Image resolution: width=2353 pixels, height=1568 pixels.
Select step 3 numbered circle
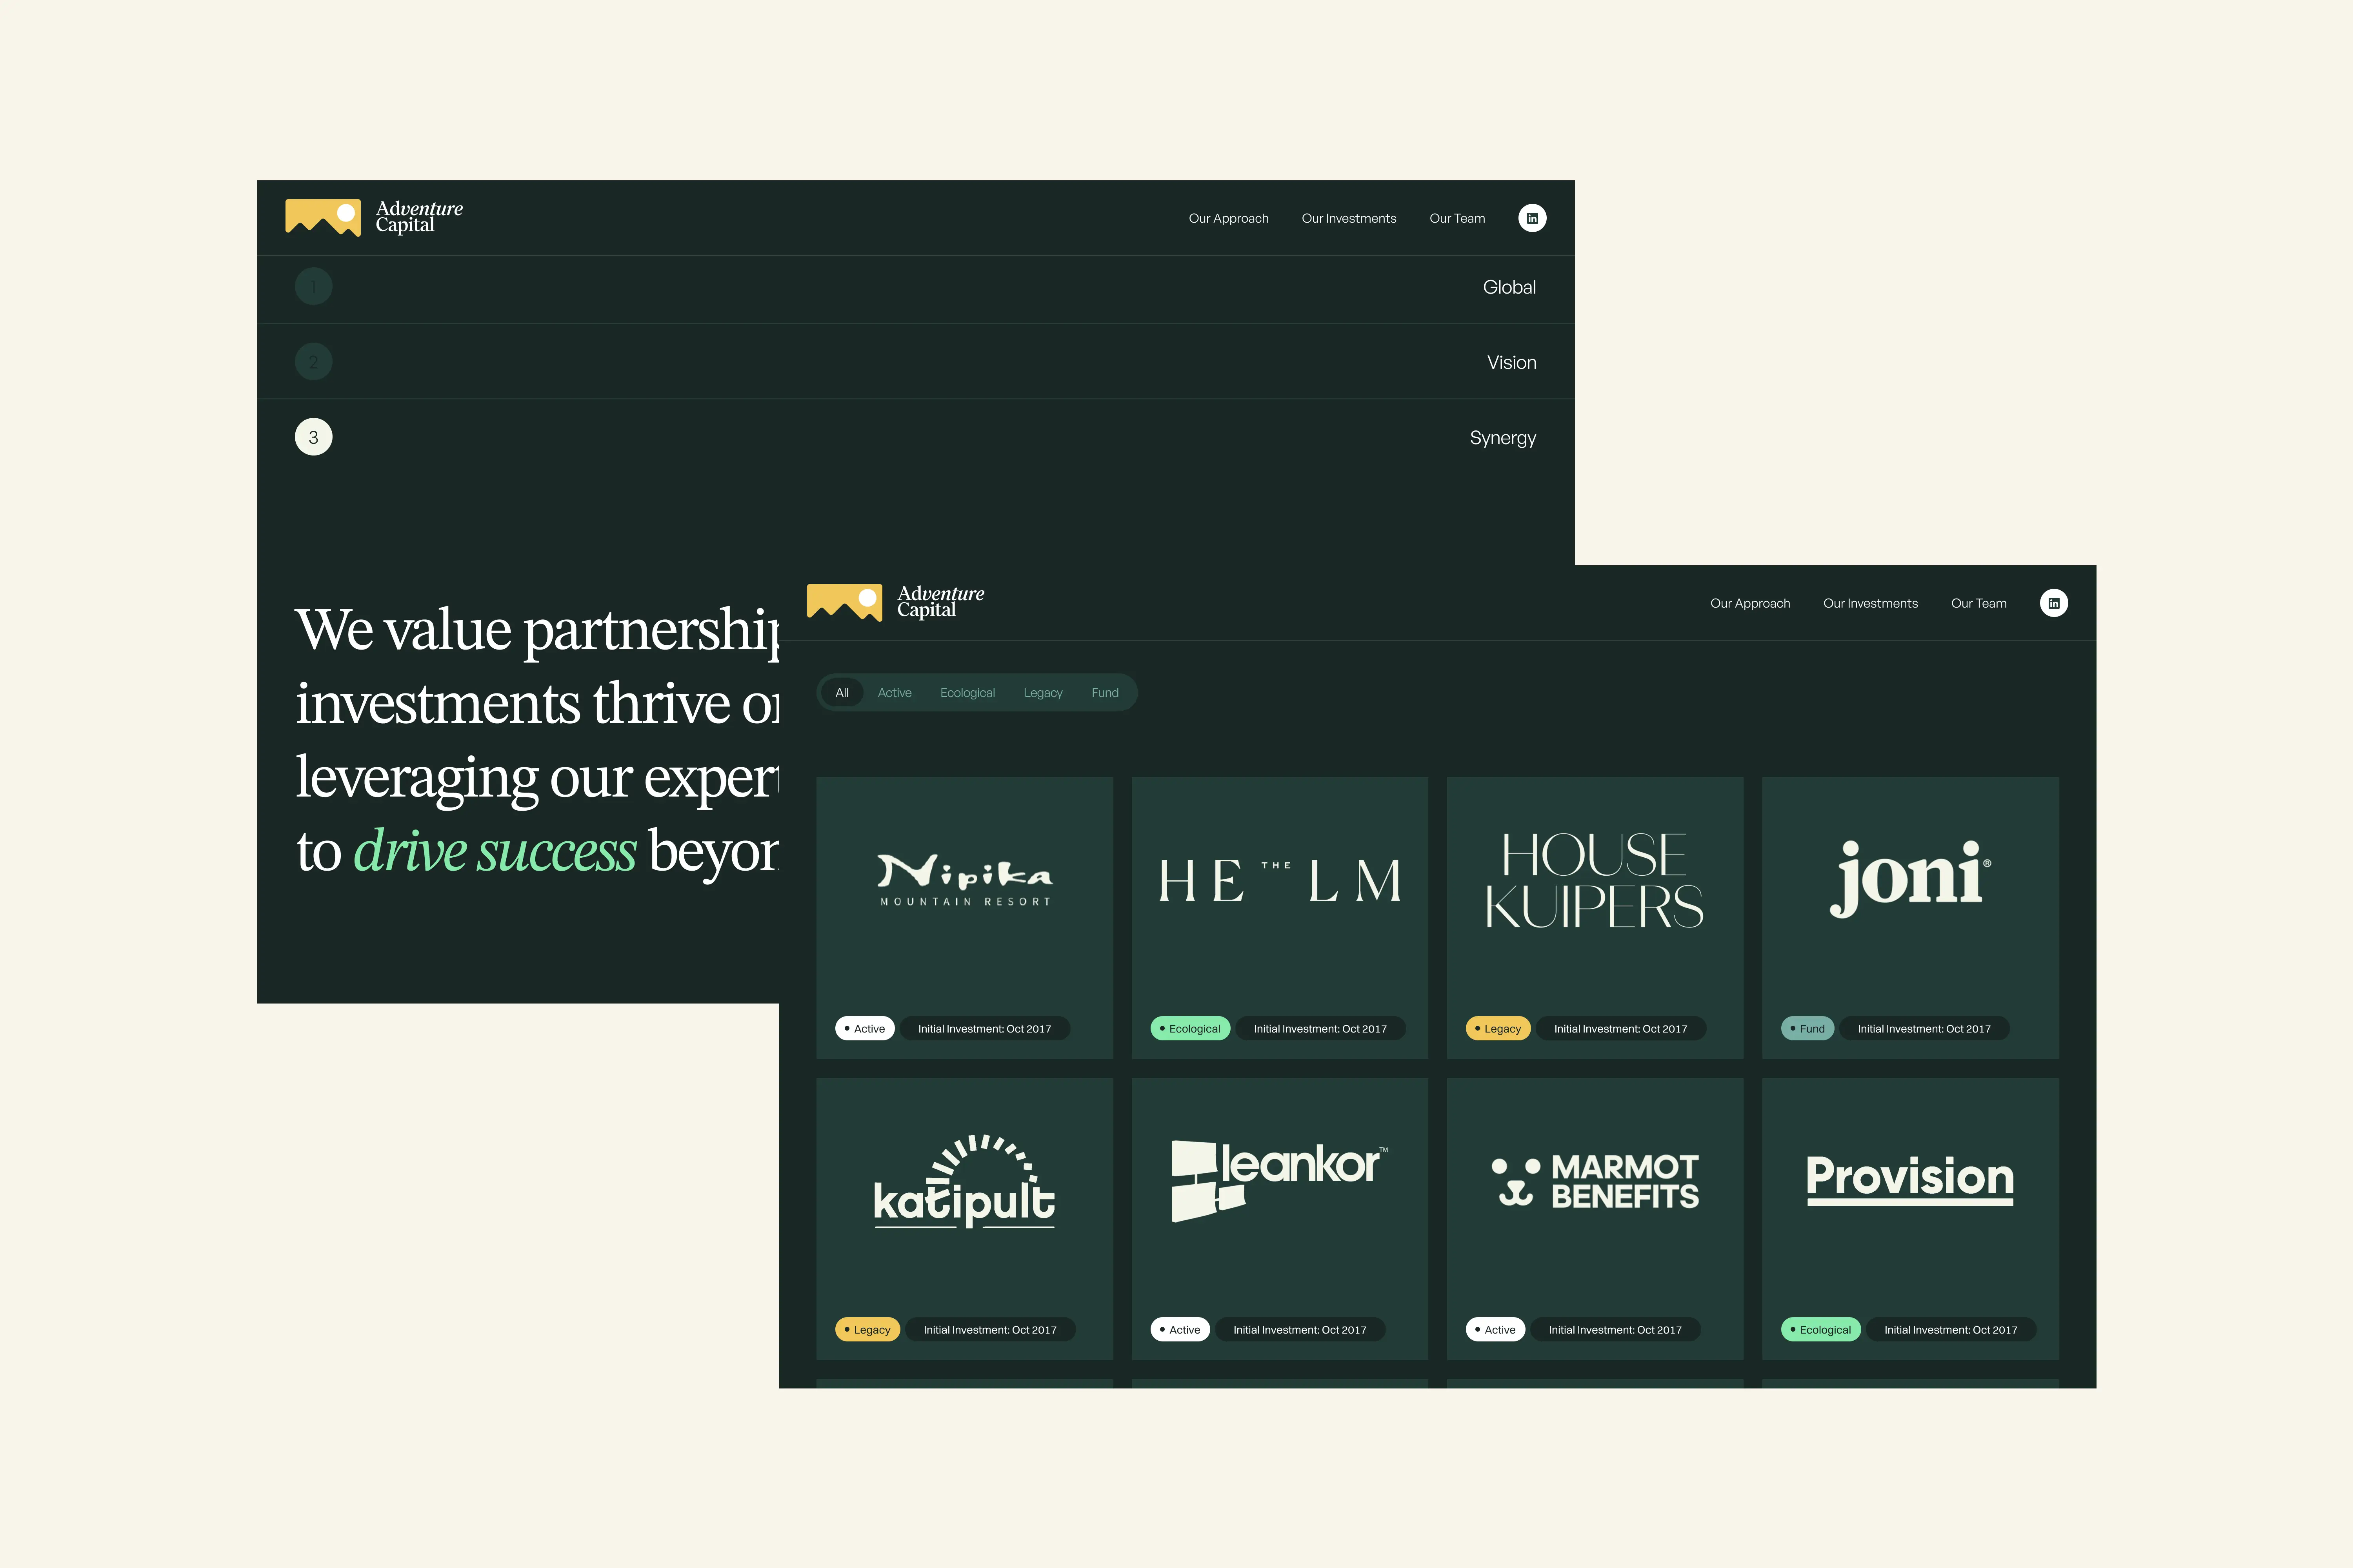coord(313,437)
